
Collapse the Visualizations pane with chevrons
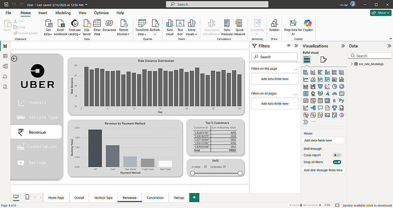tap(343, 46)
